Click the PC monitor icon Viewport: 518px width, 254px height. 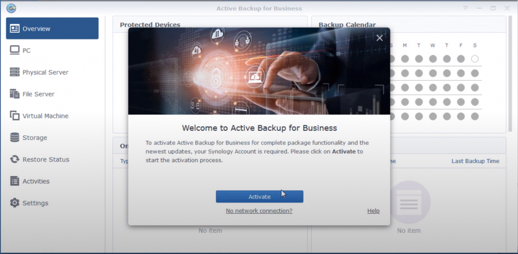15,50
